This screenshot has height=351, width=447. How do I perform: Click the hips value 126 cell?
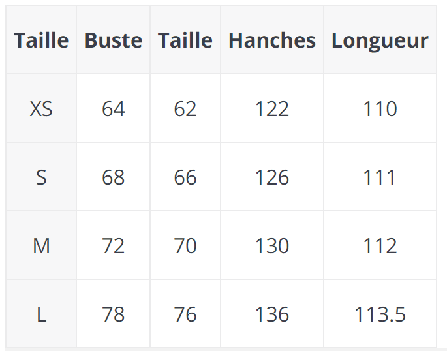272,177
